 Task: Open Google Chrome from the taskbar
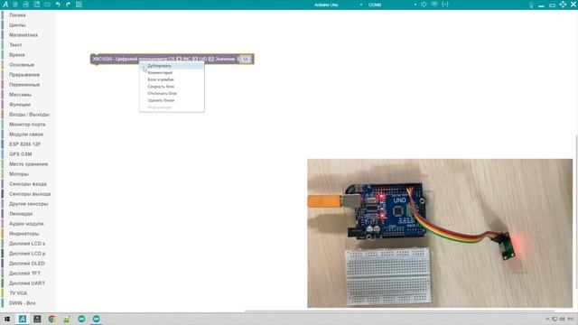click(x=51, y=319)
